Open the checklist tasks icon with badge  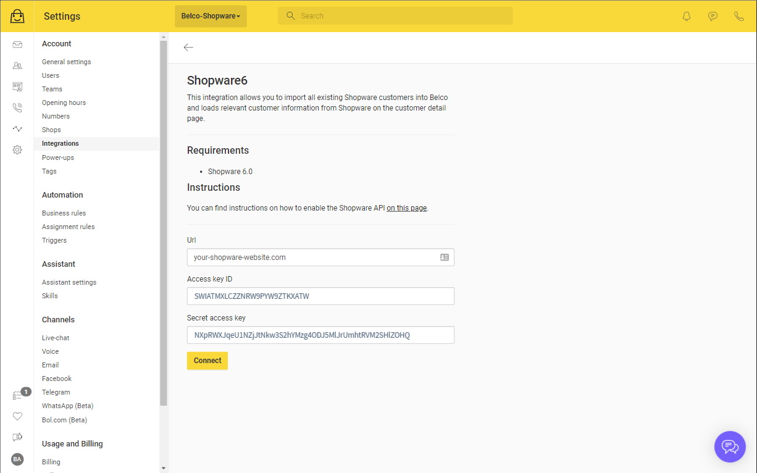coord(17,395)
